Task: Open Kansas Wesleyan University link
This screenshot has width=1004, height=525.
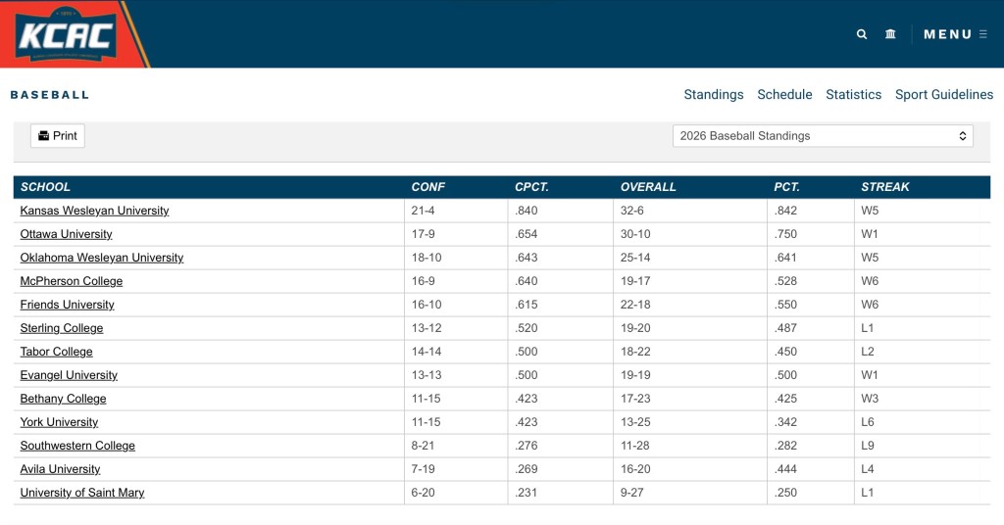Action: (x=94, y=211)
